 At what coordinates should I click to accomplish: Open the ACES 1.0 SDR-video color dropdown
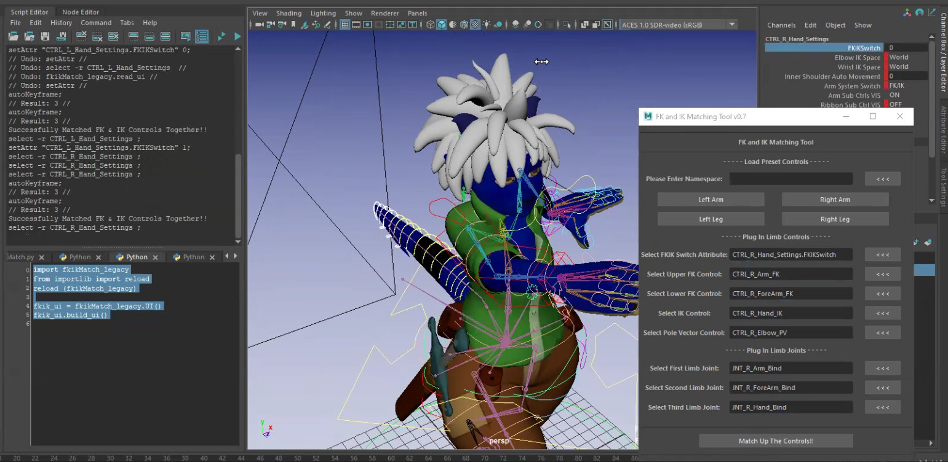click(x=732, y=24)
